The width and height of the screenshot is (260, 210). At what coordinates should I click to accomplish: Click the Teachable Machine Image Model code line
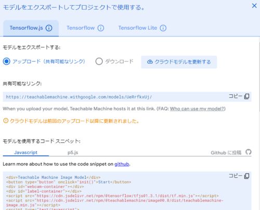53,177
